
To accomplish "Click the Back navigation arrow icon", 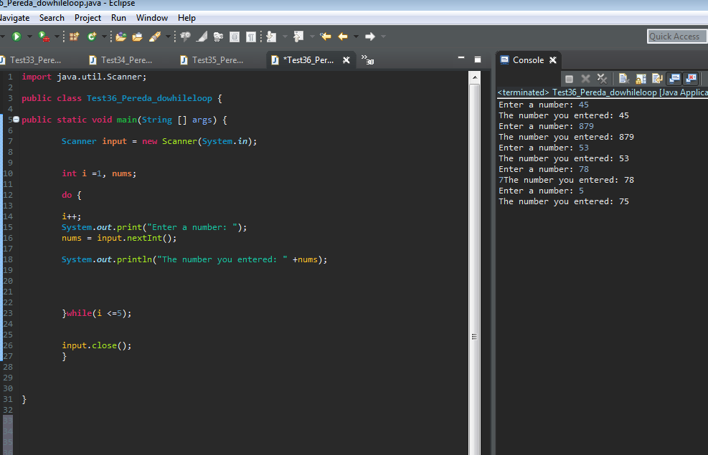I will click(342, 36).
